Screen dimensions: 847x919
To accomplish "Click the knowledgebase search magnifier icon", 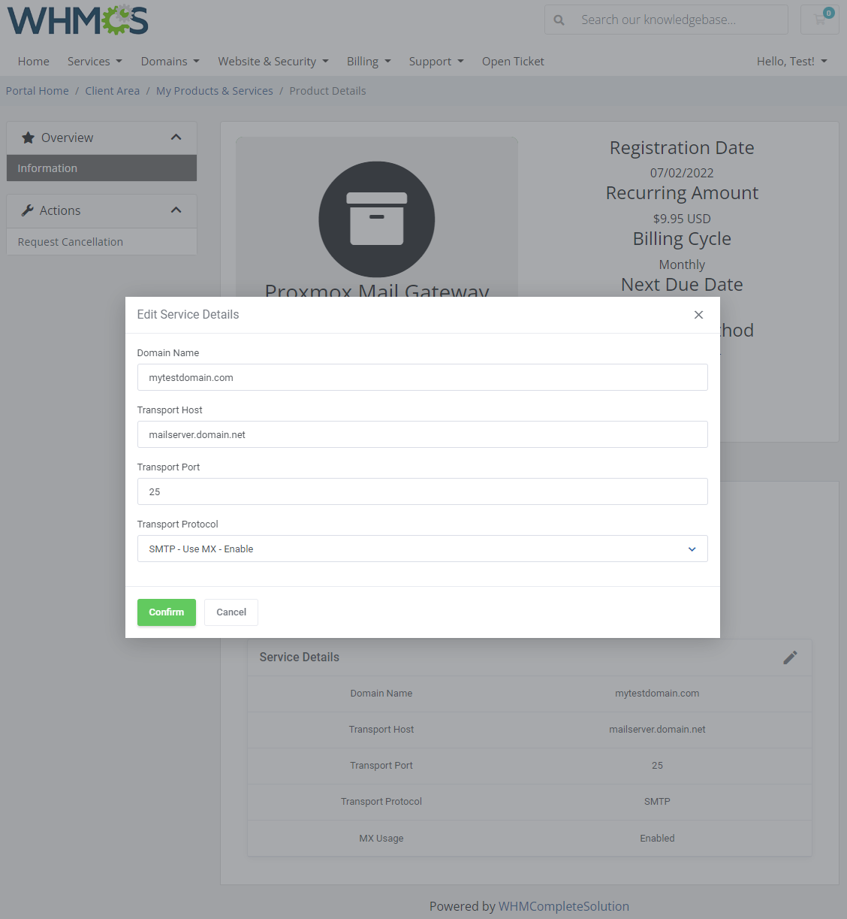I will 559,20.
